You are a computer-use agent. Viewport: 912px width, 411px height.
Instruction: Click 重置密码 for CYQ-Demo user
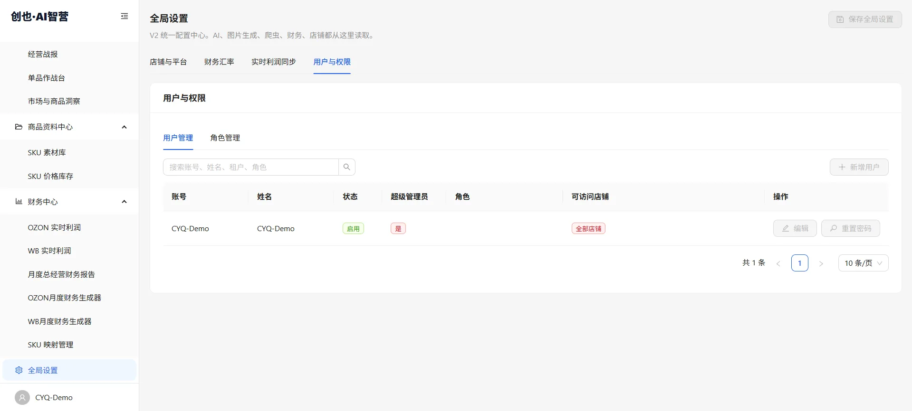pyautogui.click(x=851, y=228)
